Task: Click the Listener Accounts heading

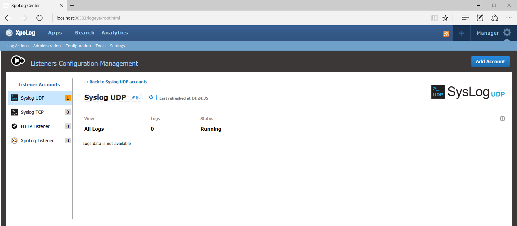Action: pos(39,85)
